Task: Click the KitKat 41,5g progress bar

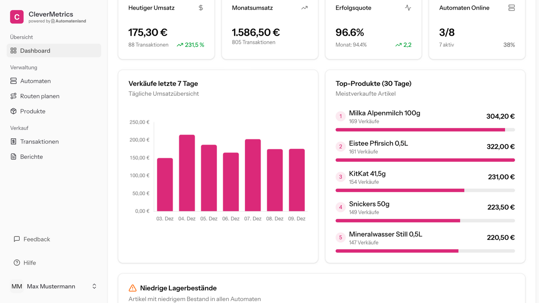Action: click(425, 190)
